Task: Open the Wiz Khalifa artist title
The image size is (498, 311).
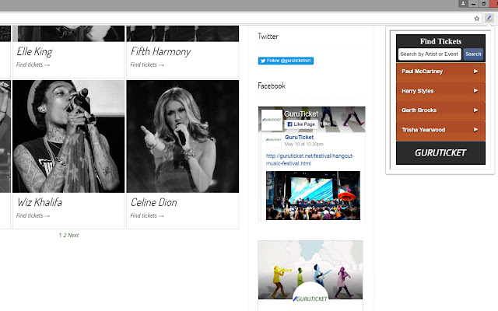Action: (40, 202)
